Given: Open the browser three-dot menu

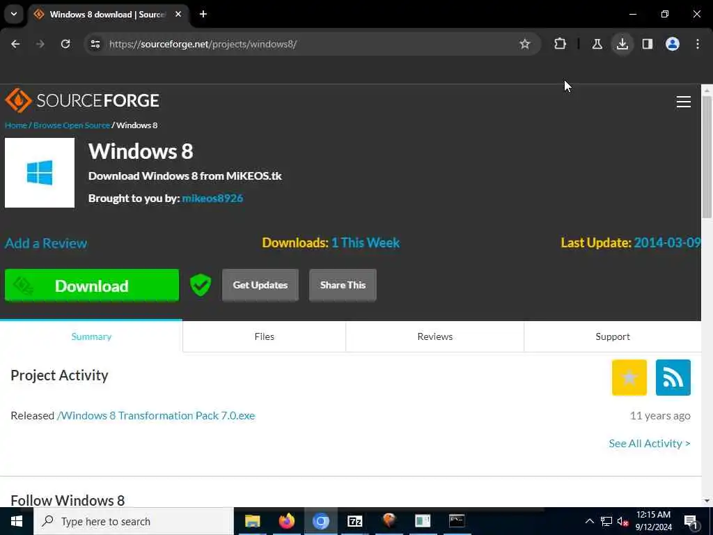Looking at the screenshot, I should click(698, 44).
